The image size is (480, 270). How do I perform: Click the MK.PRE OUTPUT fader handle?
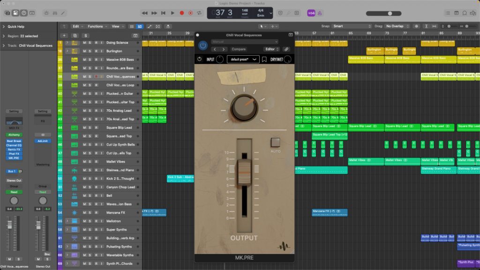[244, 172]
